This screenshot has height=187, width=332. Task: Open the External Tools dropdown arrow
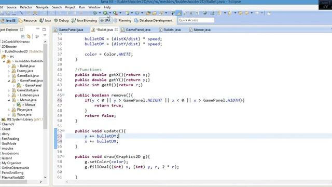120,13
